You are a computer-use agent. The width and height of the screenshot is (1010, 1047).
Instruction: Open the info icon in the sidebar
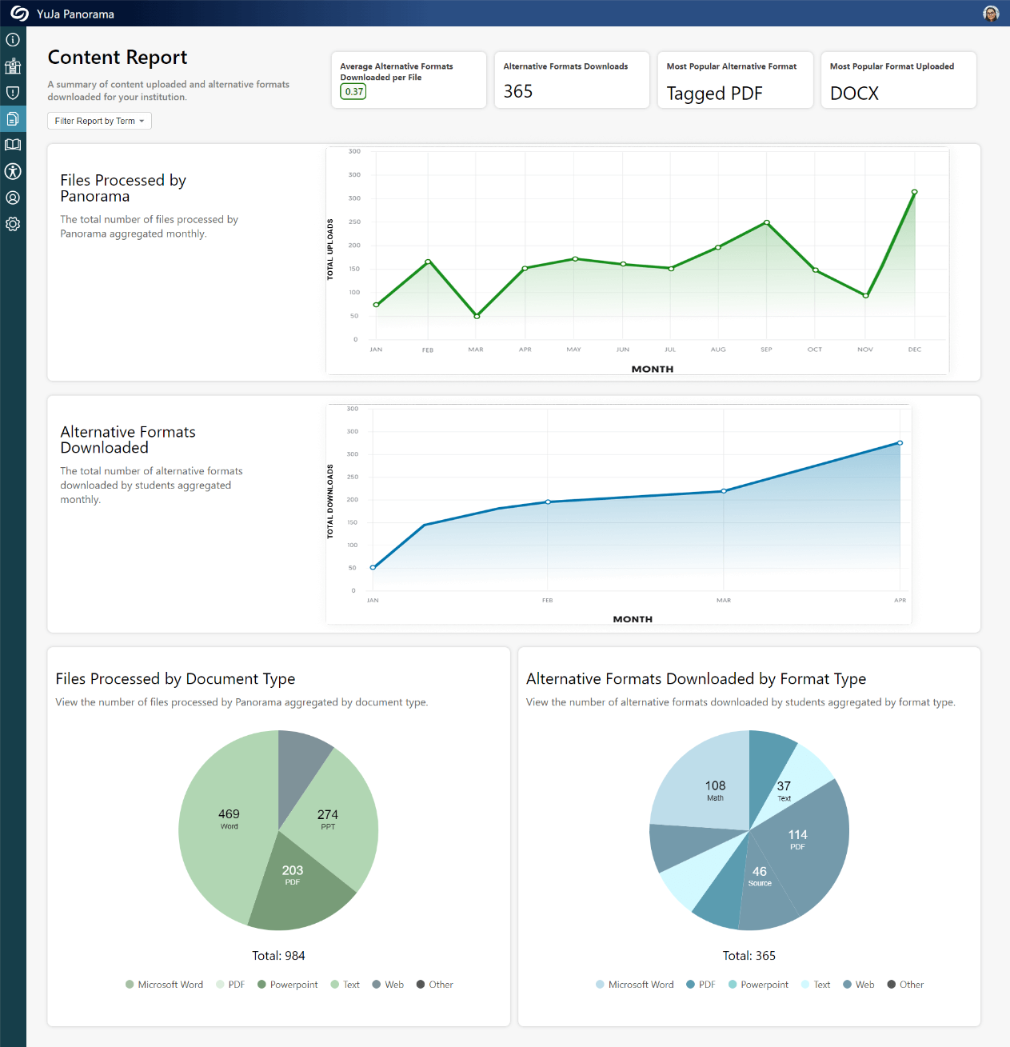13,39
